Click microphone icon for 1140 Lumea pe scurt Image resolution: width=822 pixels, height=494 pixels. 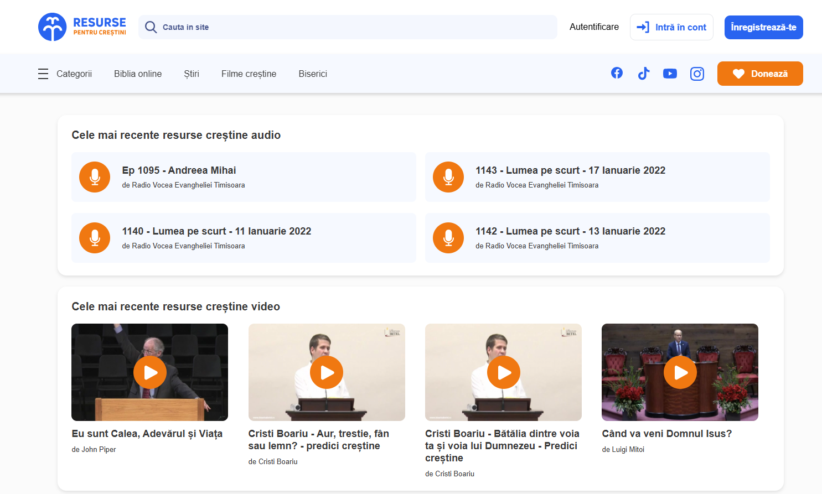(95, 238)
